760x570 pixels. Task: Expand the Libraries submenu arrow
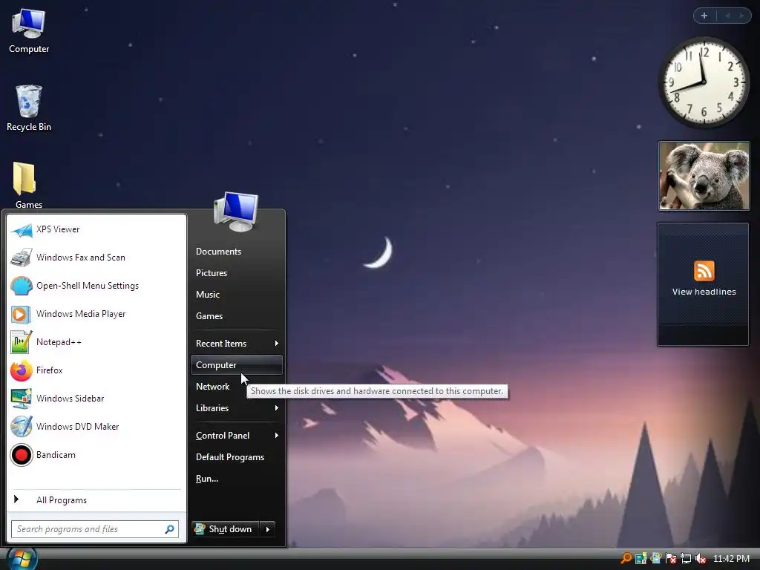click(x=276, y=408)
